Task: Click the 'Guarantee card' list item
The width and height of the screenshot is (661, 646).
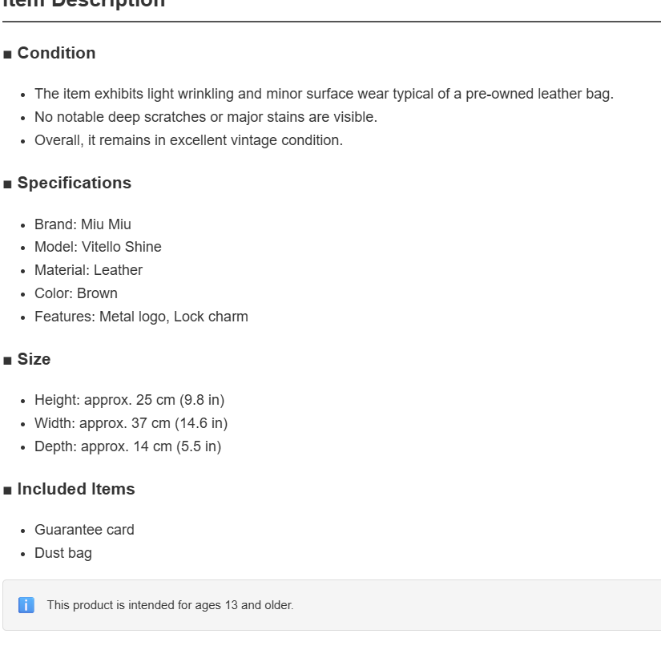Action: [84, 530]
